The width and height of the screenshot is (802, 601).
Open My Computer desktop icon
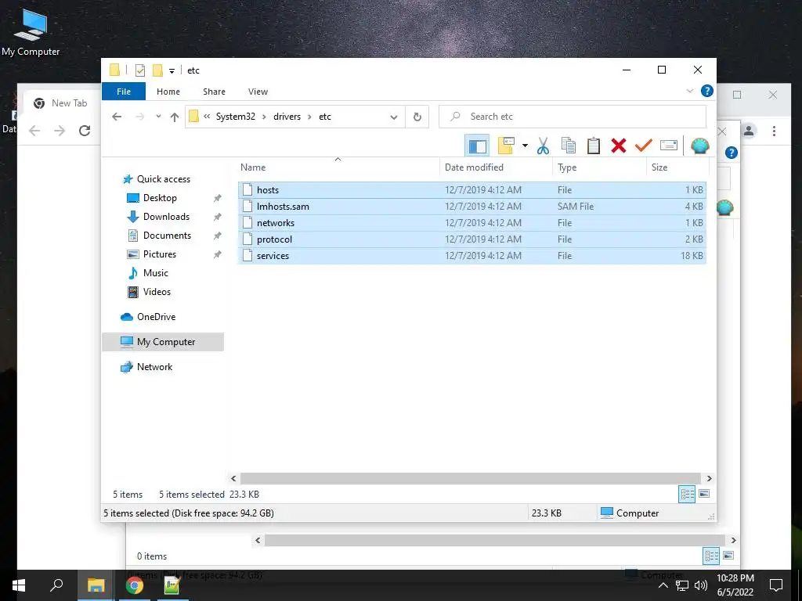(x=31, y=33)
